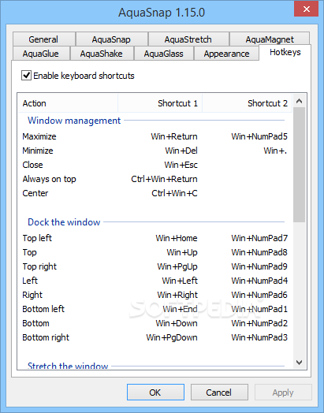
Task: Click the Action column header
Action: (68, 103)
